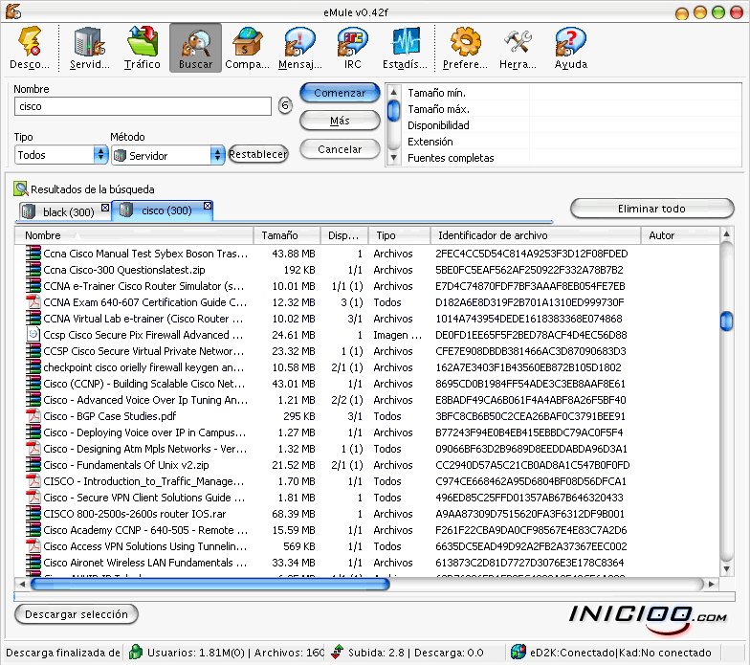
Task: Open the Tráfico transfers icon
Action: 142,42
